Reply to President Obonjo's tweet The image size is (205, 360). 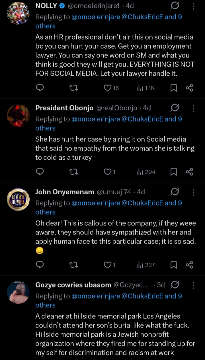(40, 172)
